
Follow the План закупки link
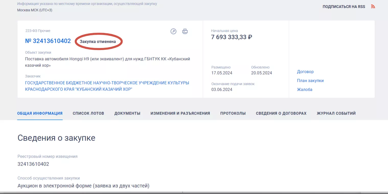click(310, 81)
